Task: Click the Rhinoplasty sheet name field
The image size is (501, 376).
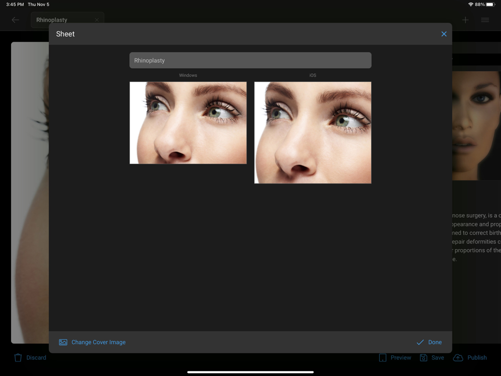Action: click(x=250, y=60)
